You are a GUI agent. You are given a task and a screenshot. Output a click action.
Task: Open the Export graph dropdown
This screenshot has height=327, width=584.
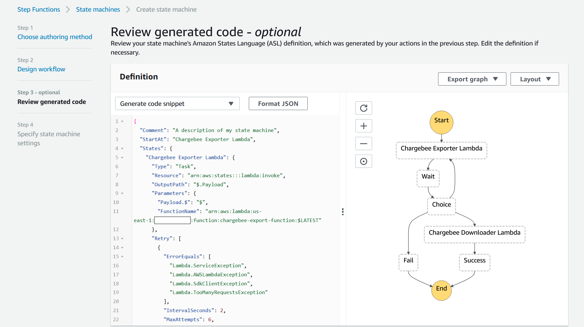click(x=472, y=79)
